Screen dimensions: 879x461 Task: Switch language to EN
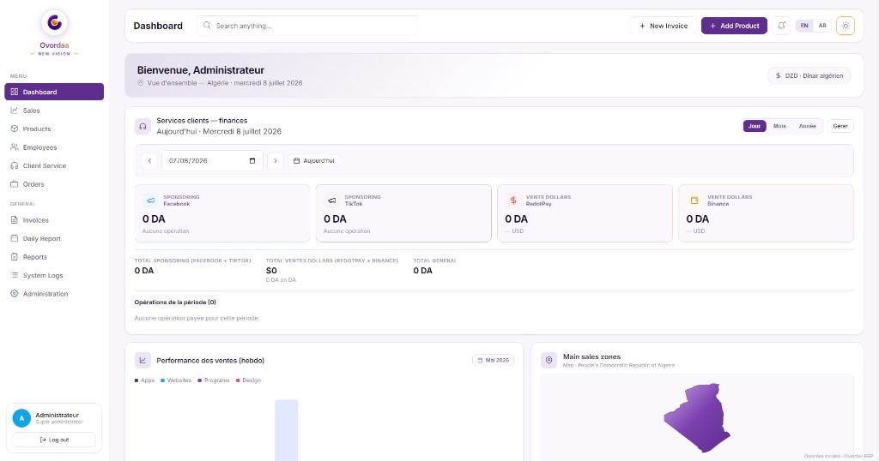804,26
